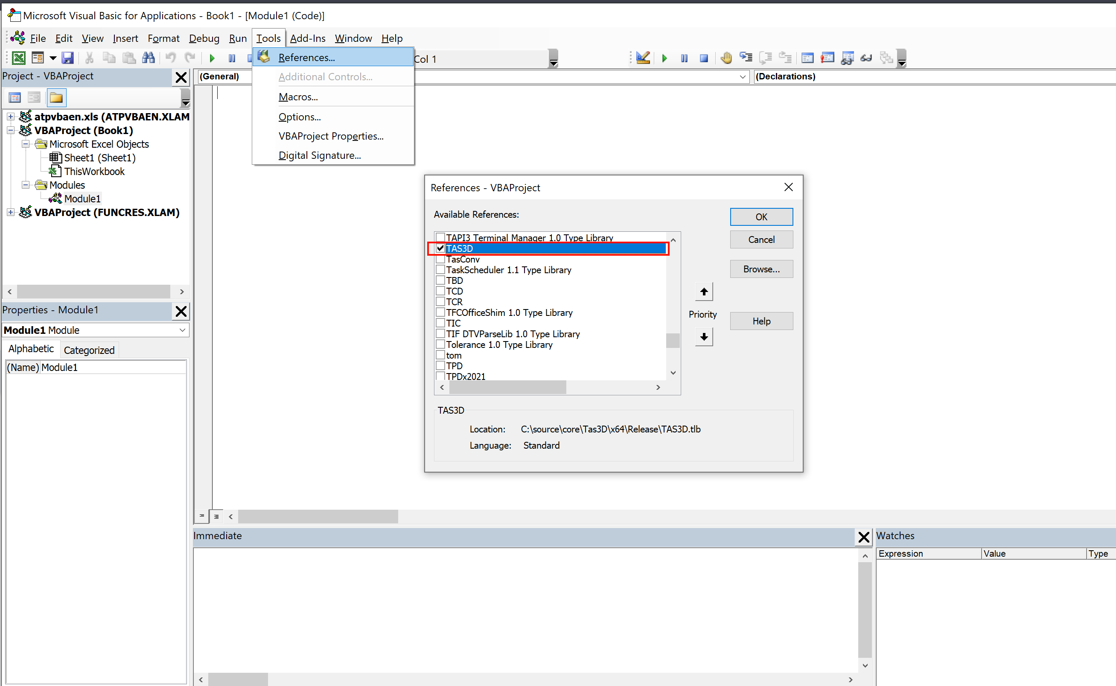This screenshot has width=1116, height=686.
Task: Click the Insert UserForm icon
Action: click(x=38, y=58)
